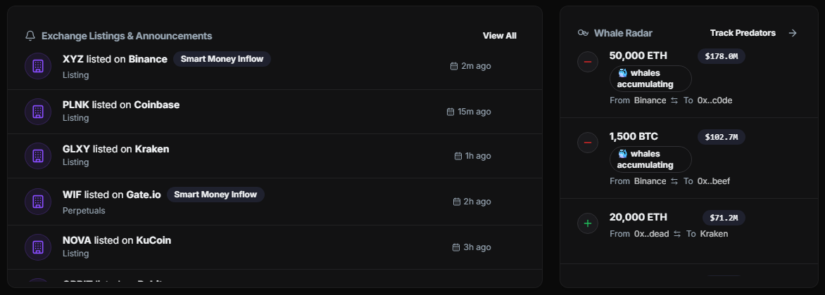The image size is (825, 295).
Task: Click the XYZ listing building icon
Action: [38, 66]
